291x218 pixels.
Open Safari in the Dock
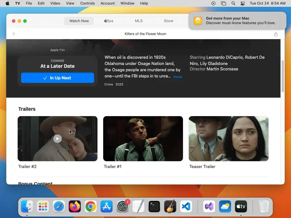coord(59,206)
